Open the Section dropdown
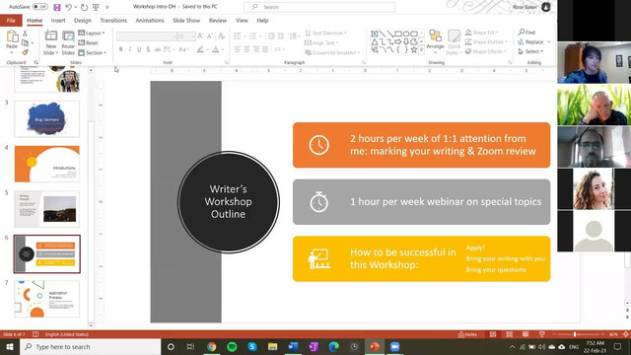Viewport: 631px width, 355px height. 93,52
